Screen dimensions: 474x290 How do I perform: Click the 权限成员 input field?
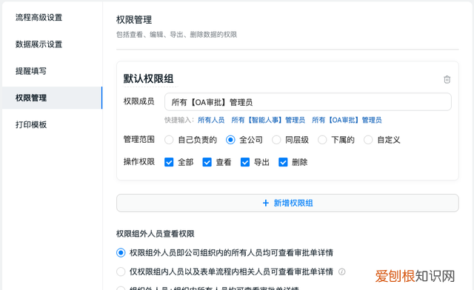(x=308, y=102)
